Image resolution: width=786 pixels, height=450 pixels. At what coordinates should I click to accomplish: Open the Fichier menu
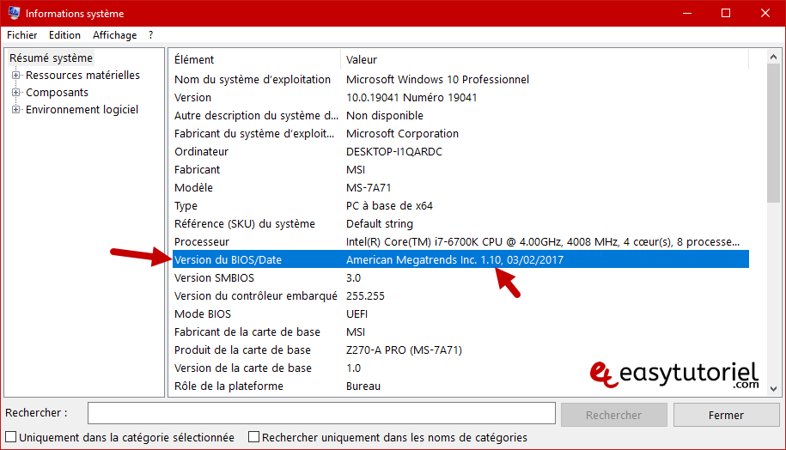22,35
